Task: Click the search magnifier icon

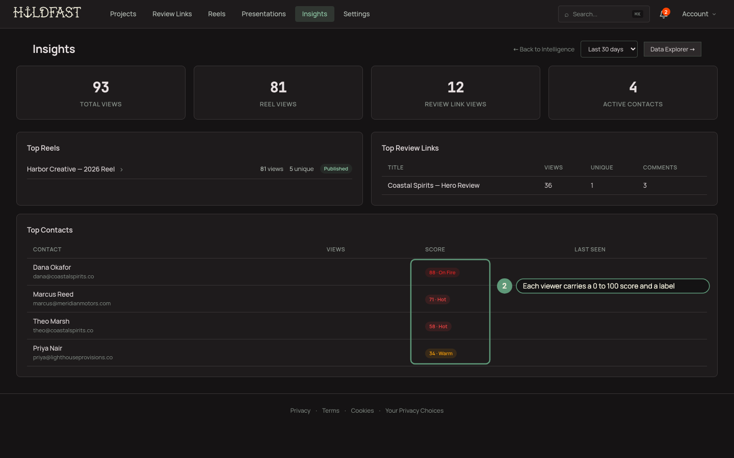Action: pos(566,15)
